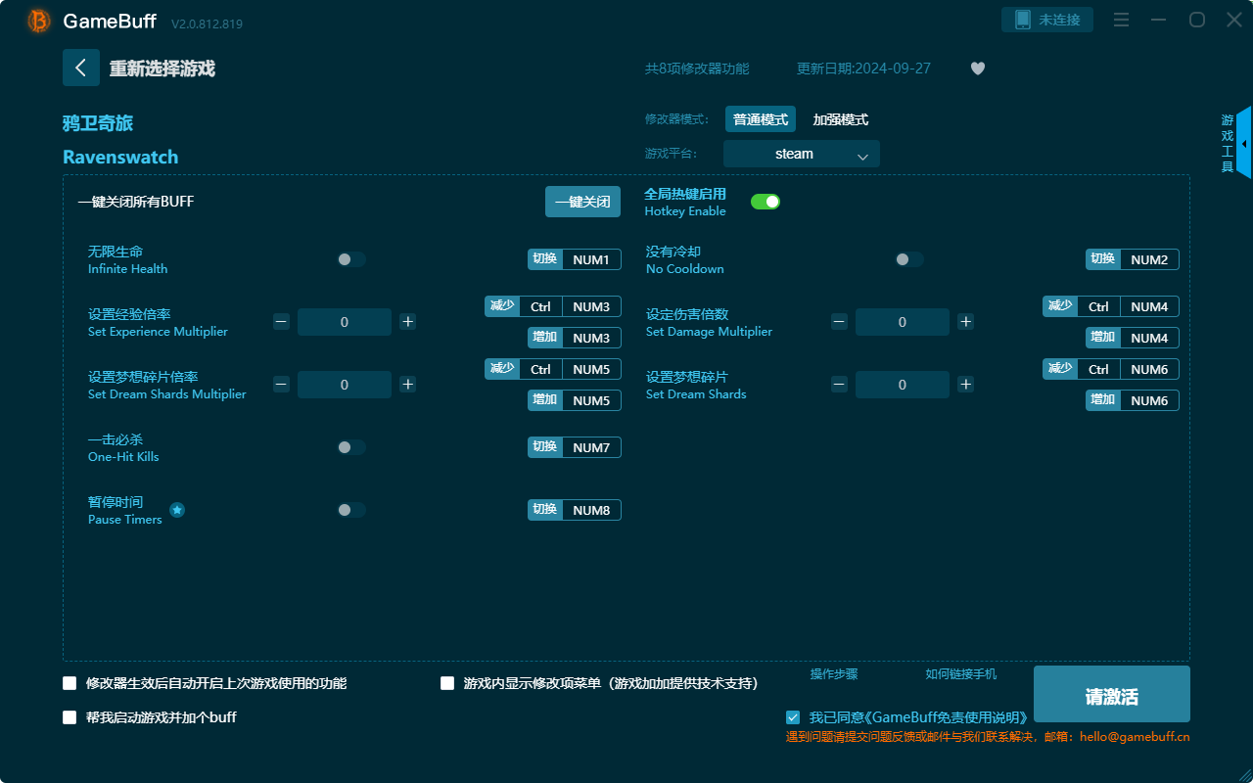Click the 请激活 activation button
This screenshot has width=1253, height=783.
[1111, 693]
